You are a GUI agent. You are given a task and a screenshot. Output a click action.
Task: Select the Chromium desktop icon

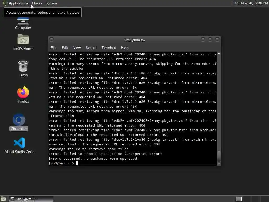(19, 122)
